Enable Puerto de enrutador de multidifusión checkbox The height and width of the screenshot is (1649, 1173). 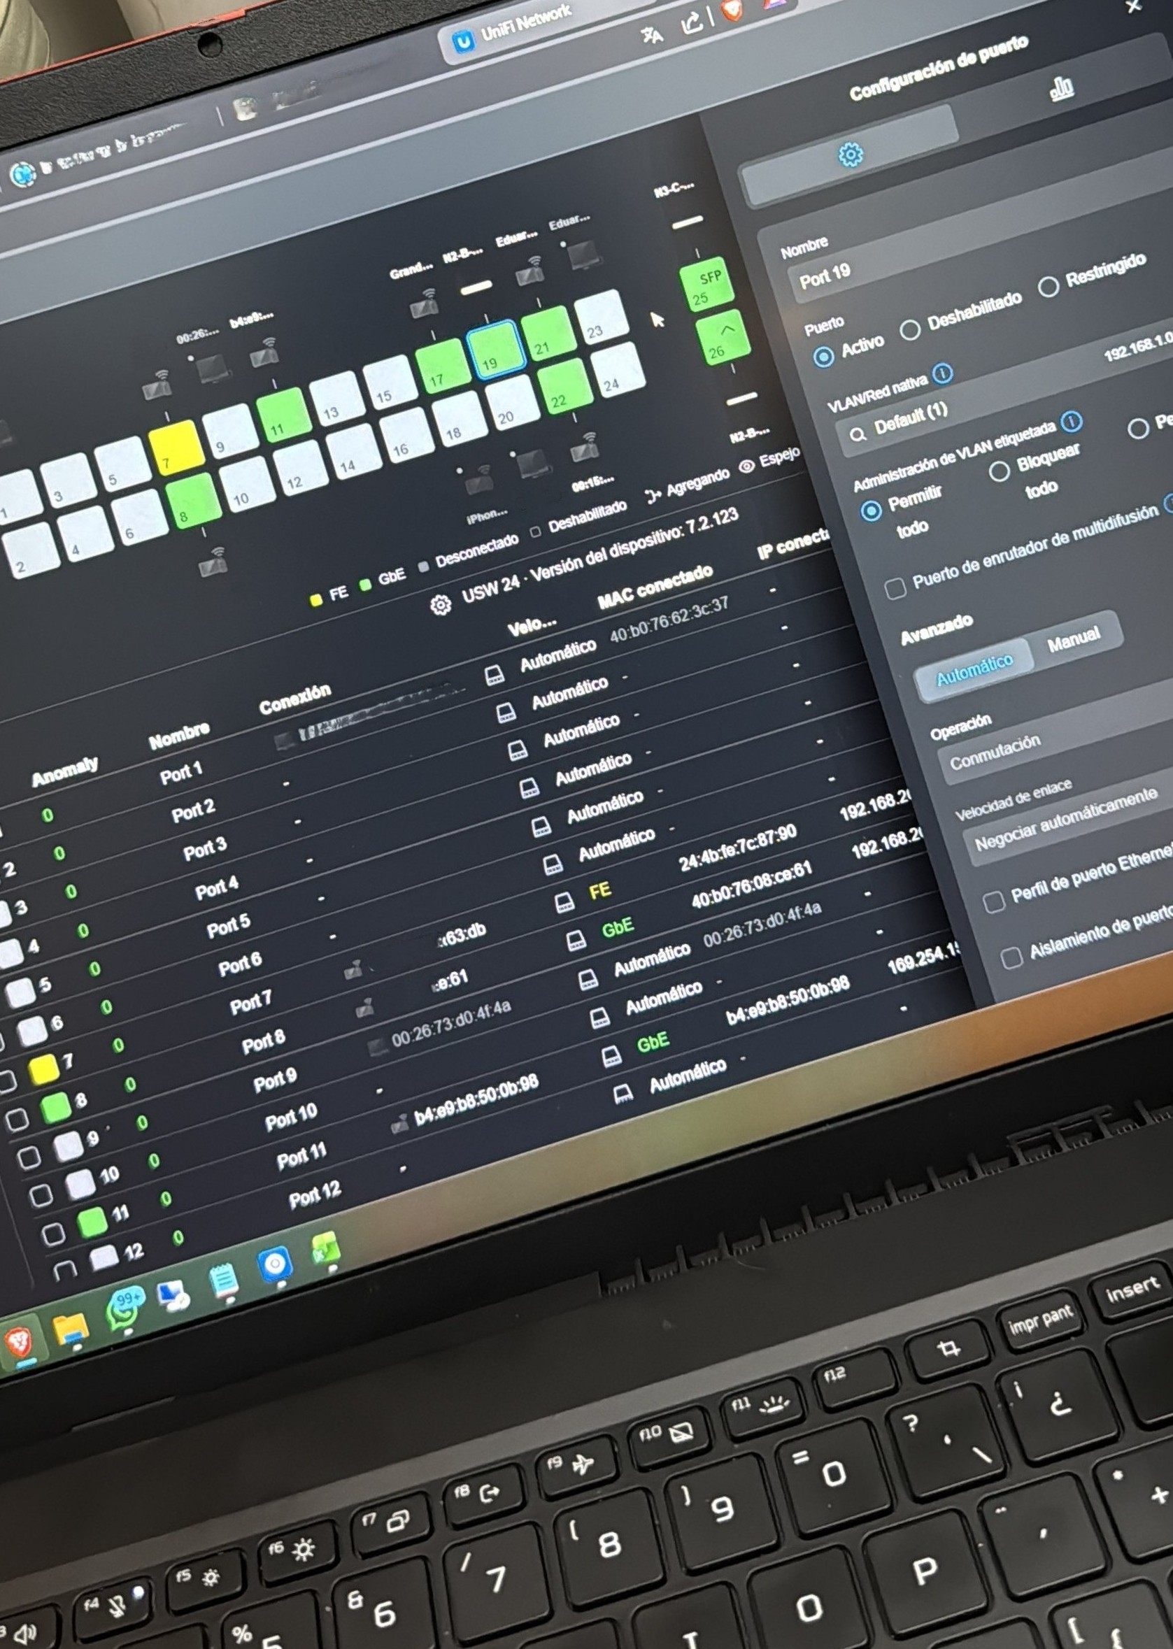(895, 588)
